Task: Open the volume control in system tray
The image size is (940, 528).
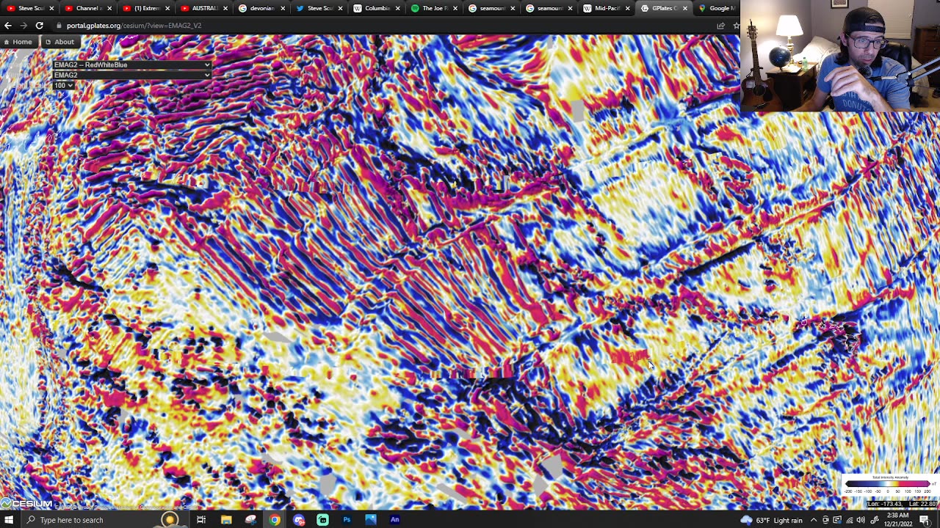Action: point(861,520)
